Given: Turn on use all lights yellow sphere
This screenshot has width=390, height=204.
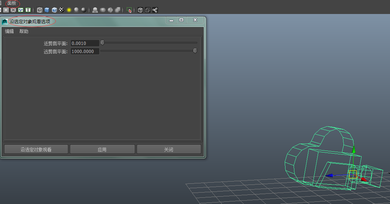Looking at the screenshot, I should coord(69,10).
